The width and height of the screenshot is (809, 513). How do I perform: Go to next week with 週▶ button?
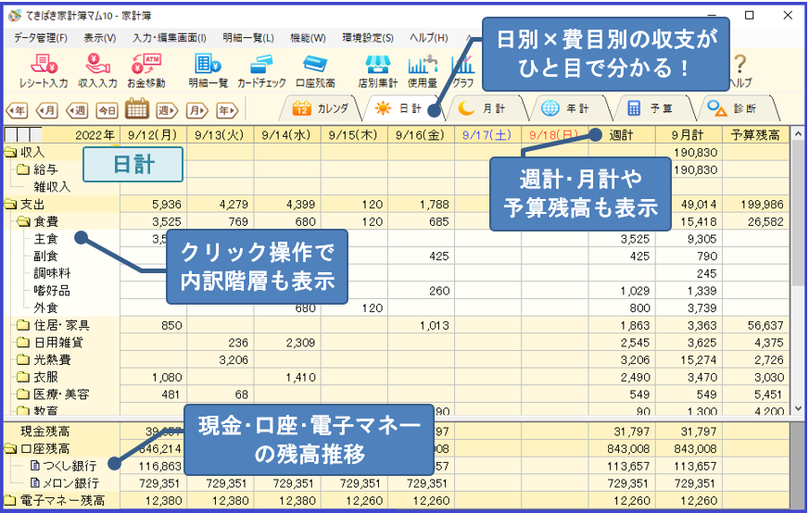167,110
